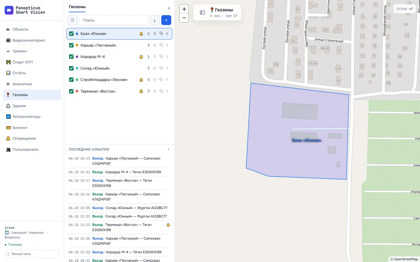Image resolution: width=420 pixels, height=262 pixels.
Task: Uncheck the Склад «Южный» geozone checkbox
Action: [x=71, y=68]
